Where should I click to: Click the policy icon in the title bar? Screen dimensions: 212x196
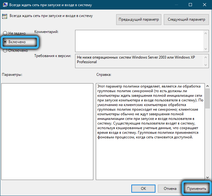pyautogui.click(x=5, y=5)
